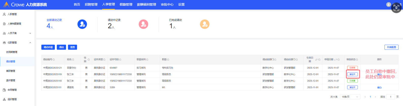Click the search icon beside 职级序列 header

pos(147,60)
